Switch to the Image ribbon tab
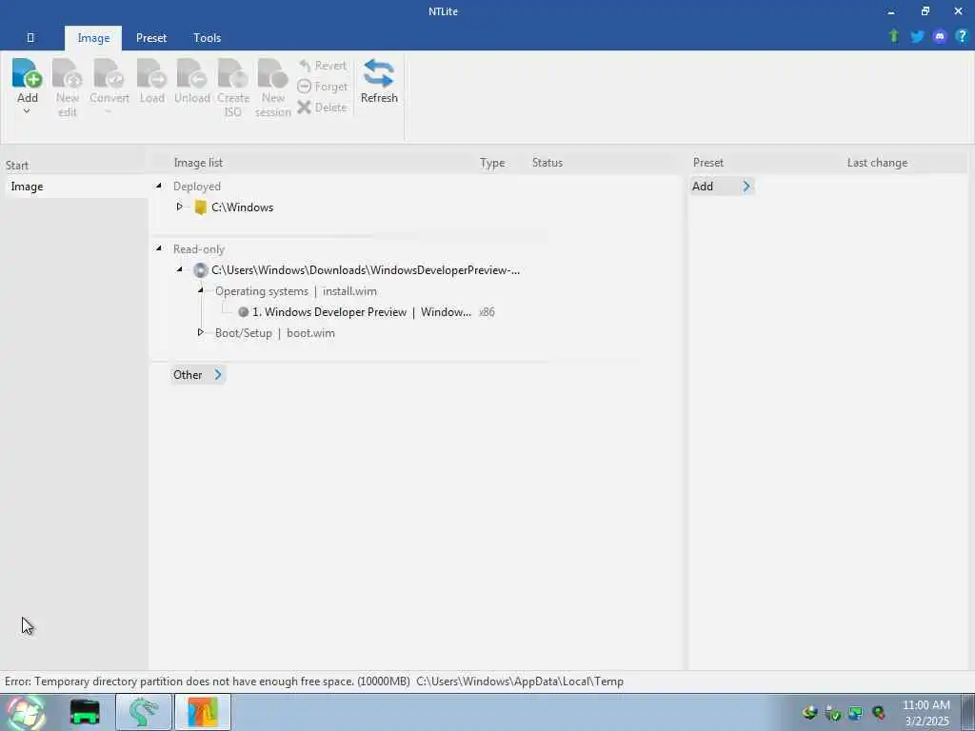Viewport: 975px width, 731px height. coord(93,38)
